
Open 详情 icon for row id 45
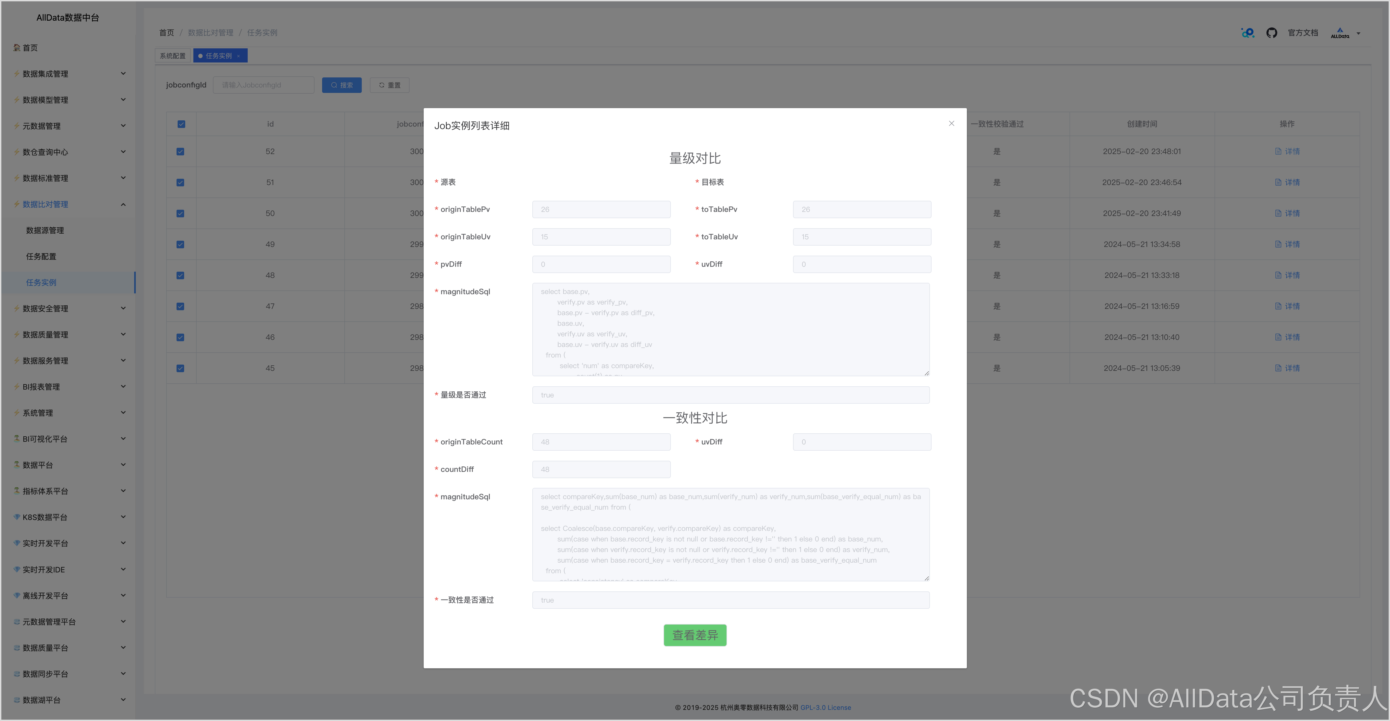pos(1278,368)
